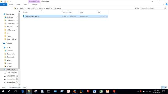Click Users in the address breadcrumb

pos(41,8)
